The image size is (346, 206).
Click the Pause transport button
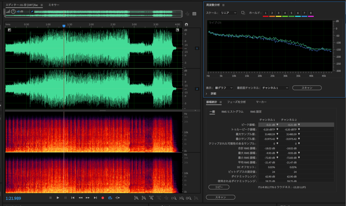point(66,198)
